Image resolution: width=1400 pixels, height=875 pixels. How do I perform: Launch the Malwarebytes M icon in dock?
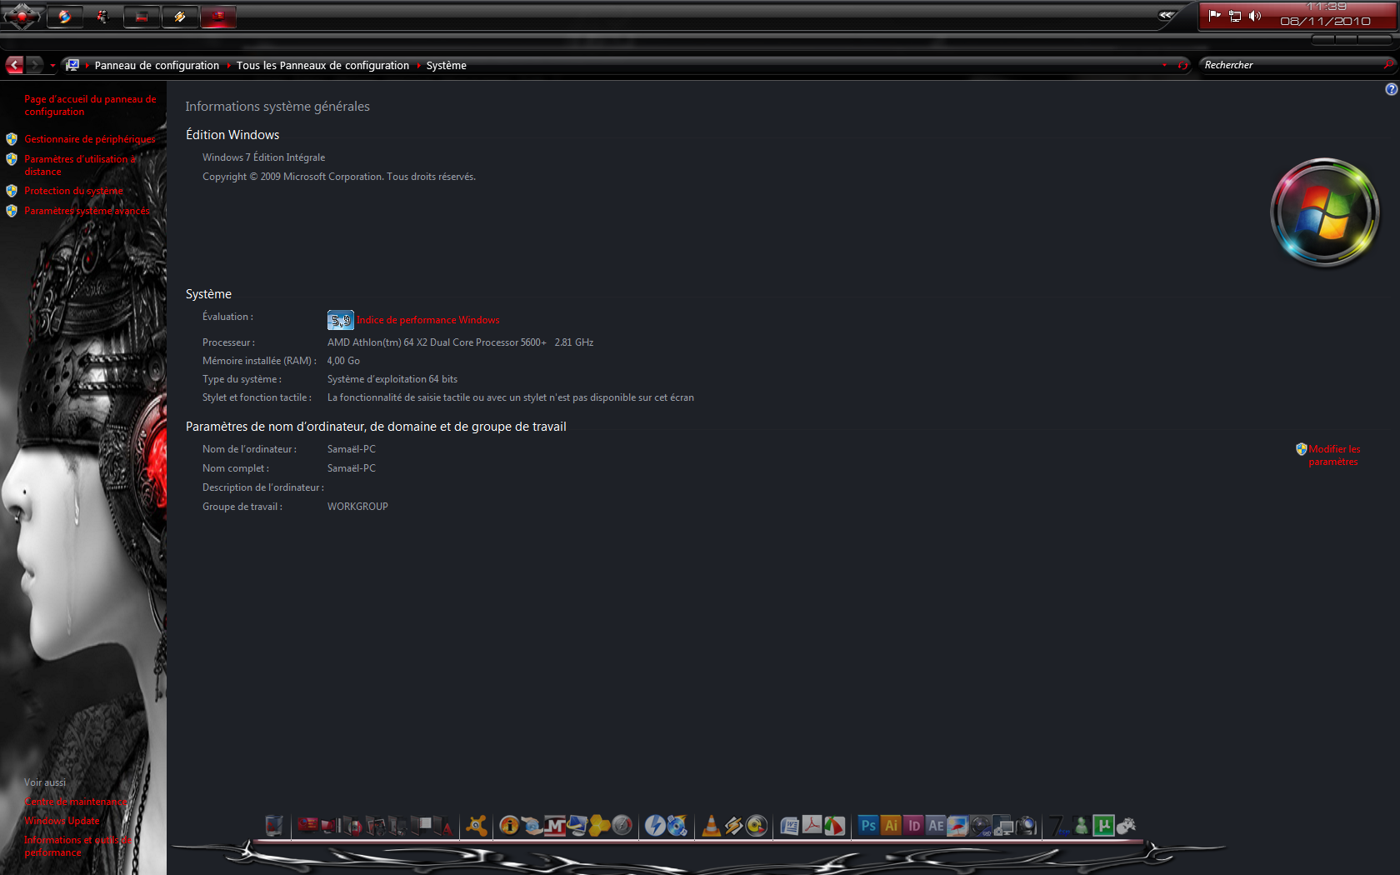click(555, 826)
